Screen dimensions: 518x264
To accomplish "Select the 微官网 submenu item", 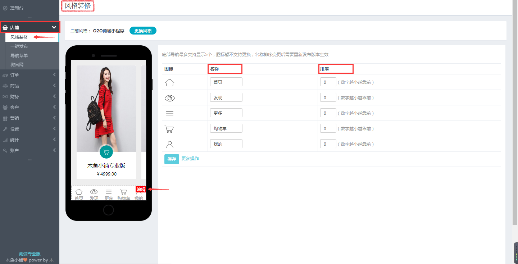I will pyautogui.click(x=17, y=65).
